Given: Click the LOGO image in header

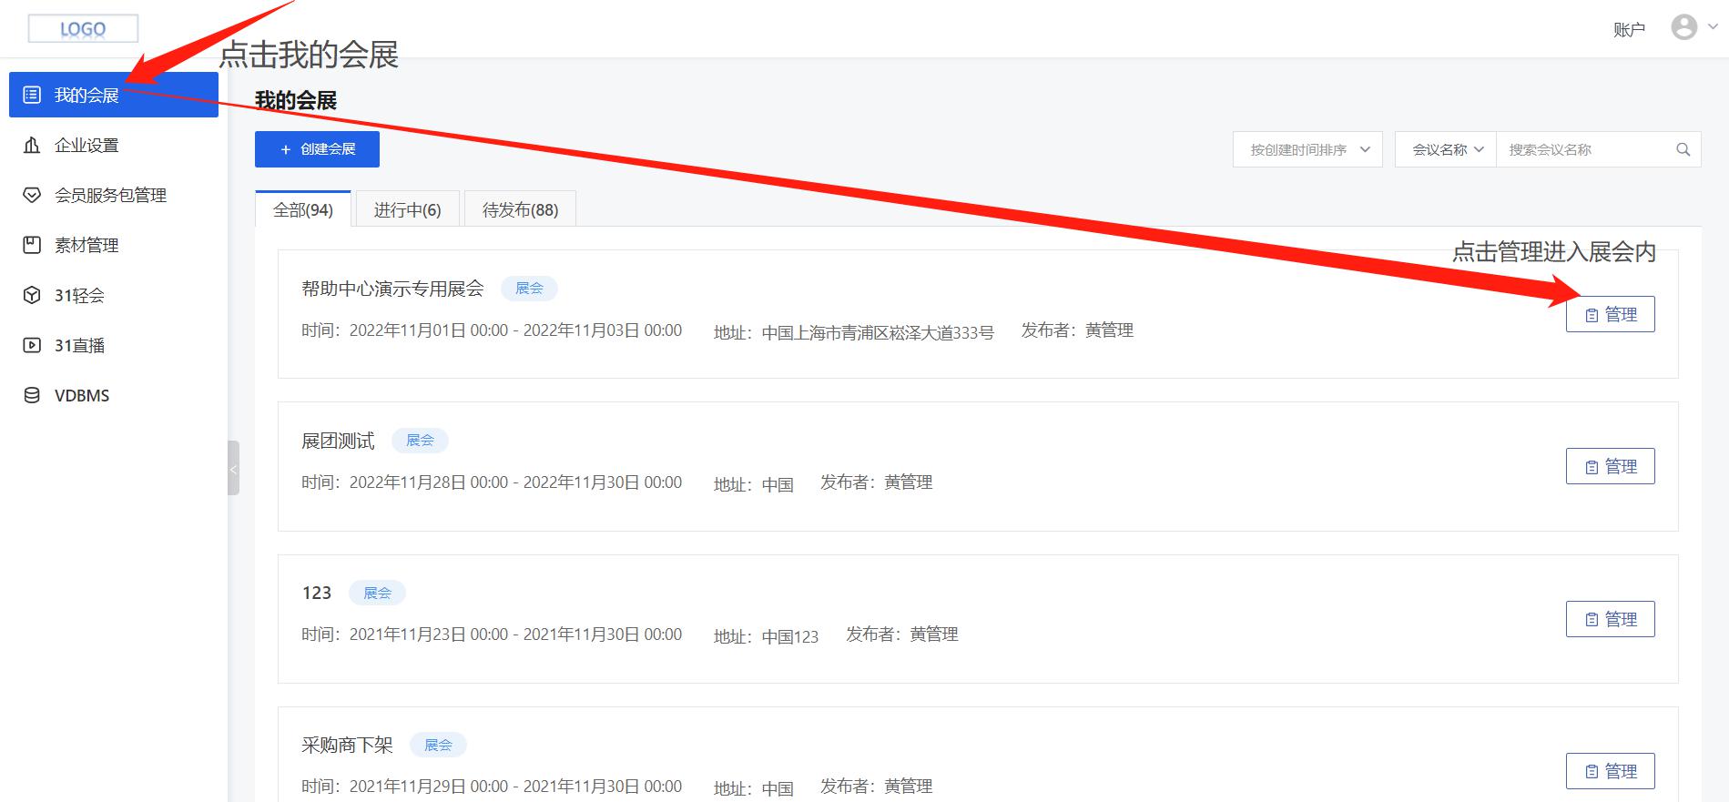Looking at the screenshot, I should click(83, 28).
